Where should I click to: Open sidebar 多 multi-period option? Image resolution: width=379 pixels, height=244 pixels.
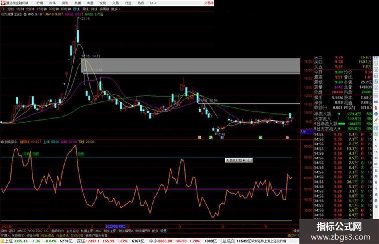coord(376,194)
